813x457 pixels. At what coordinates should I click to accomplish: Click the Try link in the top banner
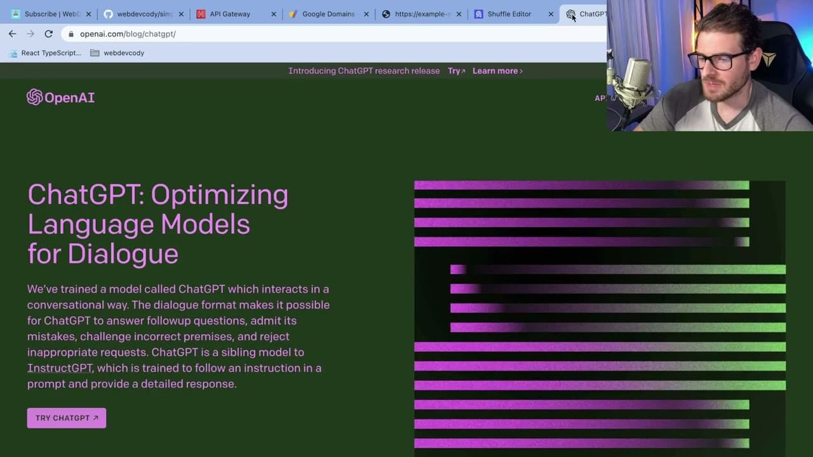456,71
